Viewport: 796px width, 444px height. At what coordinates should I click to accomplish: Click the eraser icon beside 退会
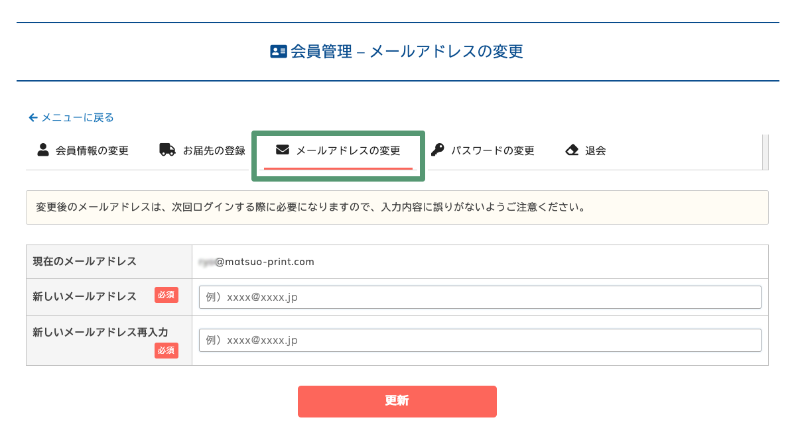pyautogui.click(x=572, y=150)
